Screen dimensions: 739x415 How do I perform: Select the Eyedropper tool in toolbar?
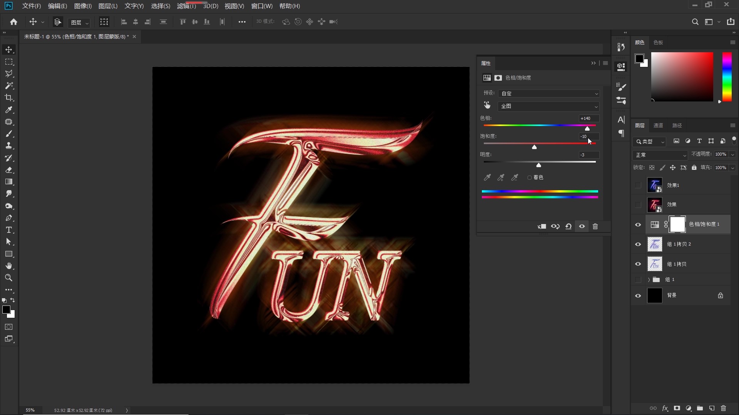[x=9, y=110]
